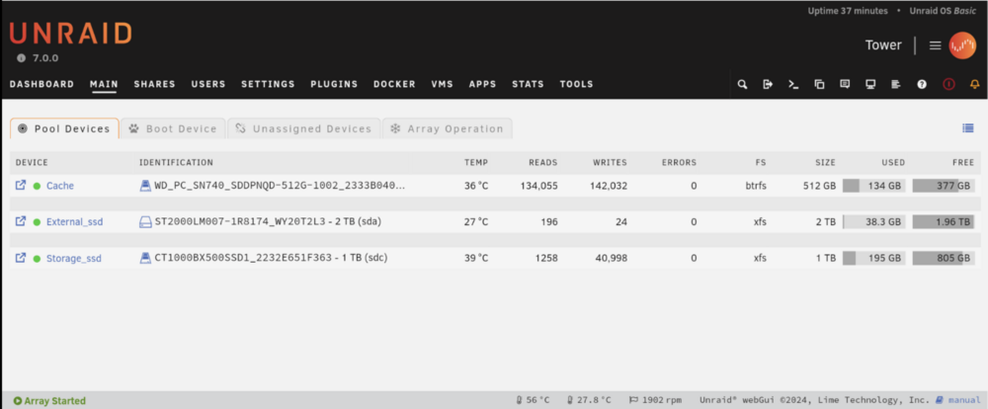Viewport: 988px width, 409px height.
Task: Open the VMS menu
Action: (x=443, y=84)
